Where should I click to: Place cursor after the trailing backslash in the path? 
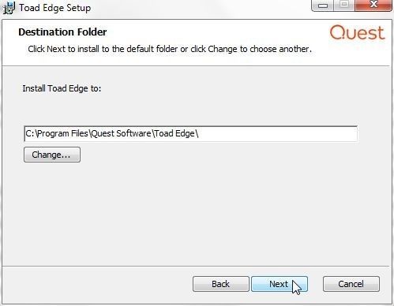coord(200,134)
